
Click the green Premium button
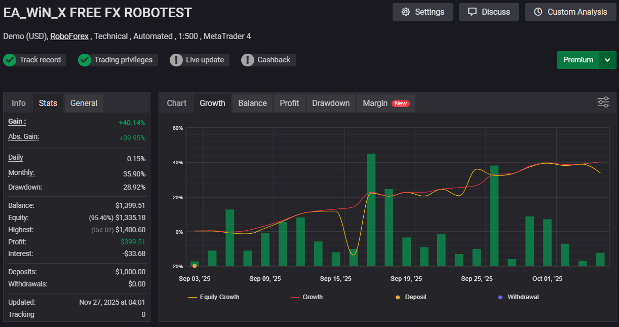(578, 60)
